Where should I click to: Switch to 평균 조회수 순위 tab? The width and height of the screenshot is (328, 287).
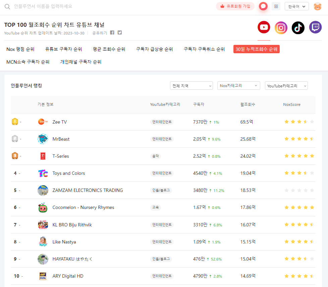109,49
